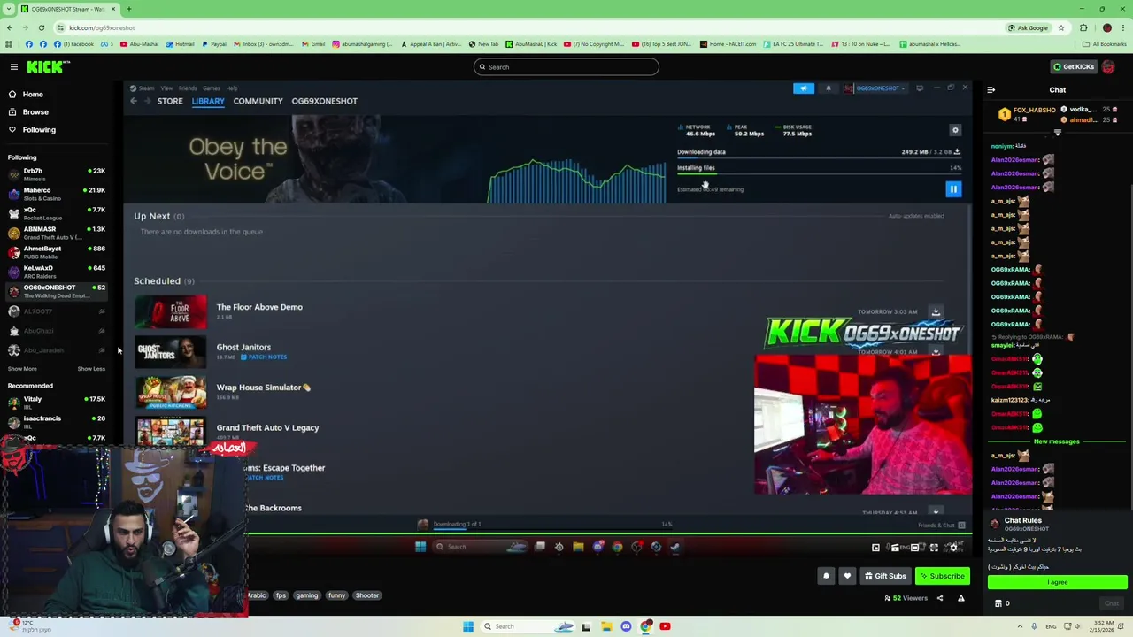Open All Bookmarks folder
This screenshot has width=1133, height=637.
click(1104, 44)
